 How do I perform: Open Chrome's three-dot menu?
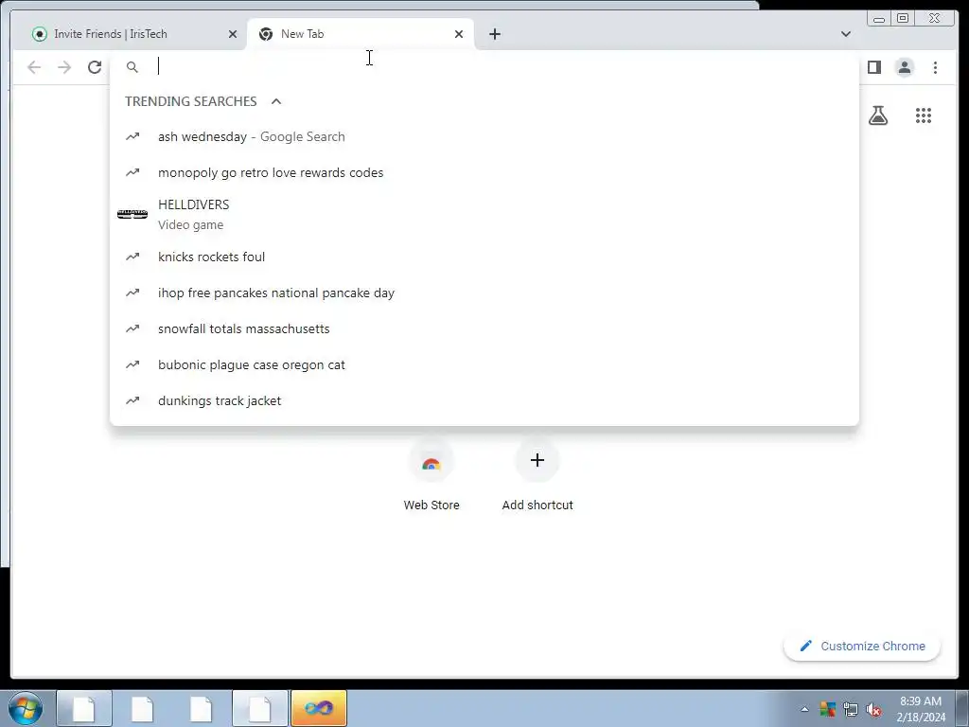pos(935,67)
